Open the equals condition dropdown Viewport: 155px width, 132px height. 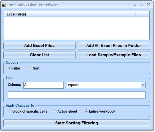click(x=143, y=85)
